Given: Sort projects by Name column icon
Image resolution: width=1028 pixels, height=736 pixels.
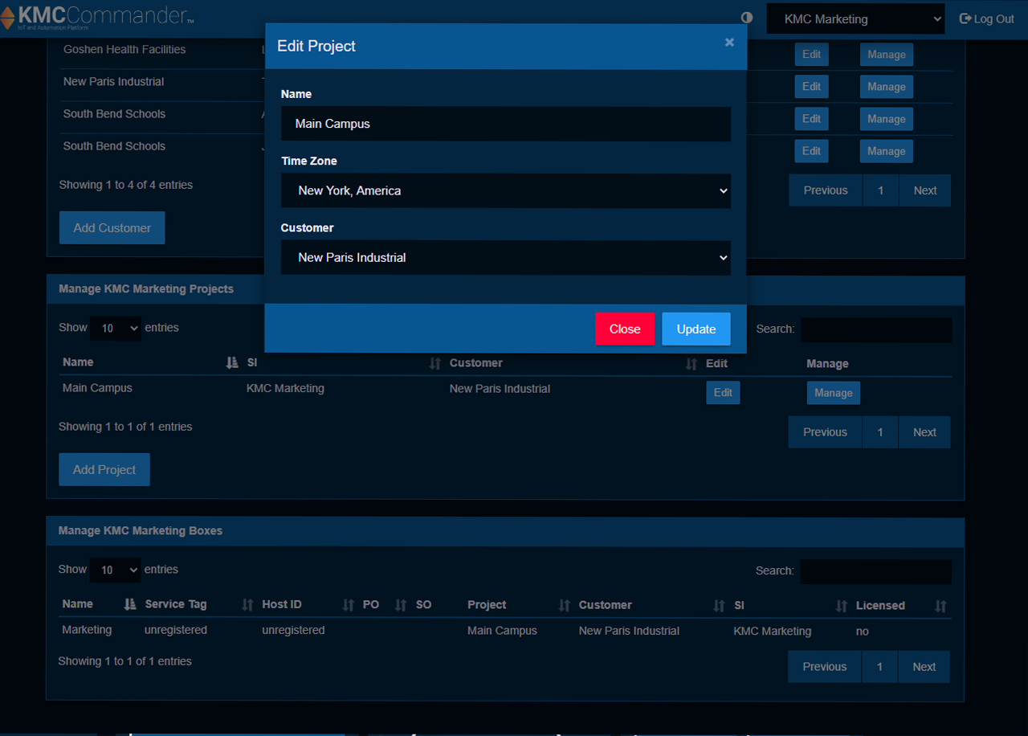Looking at the screenshot, I should pyautogui.click(x=232, y=362).
